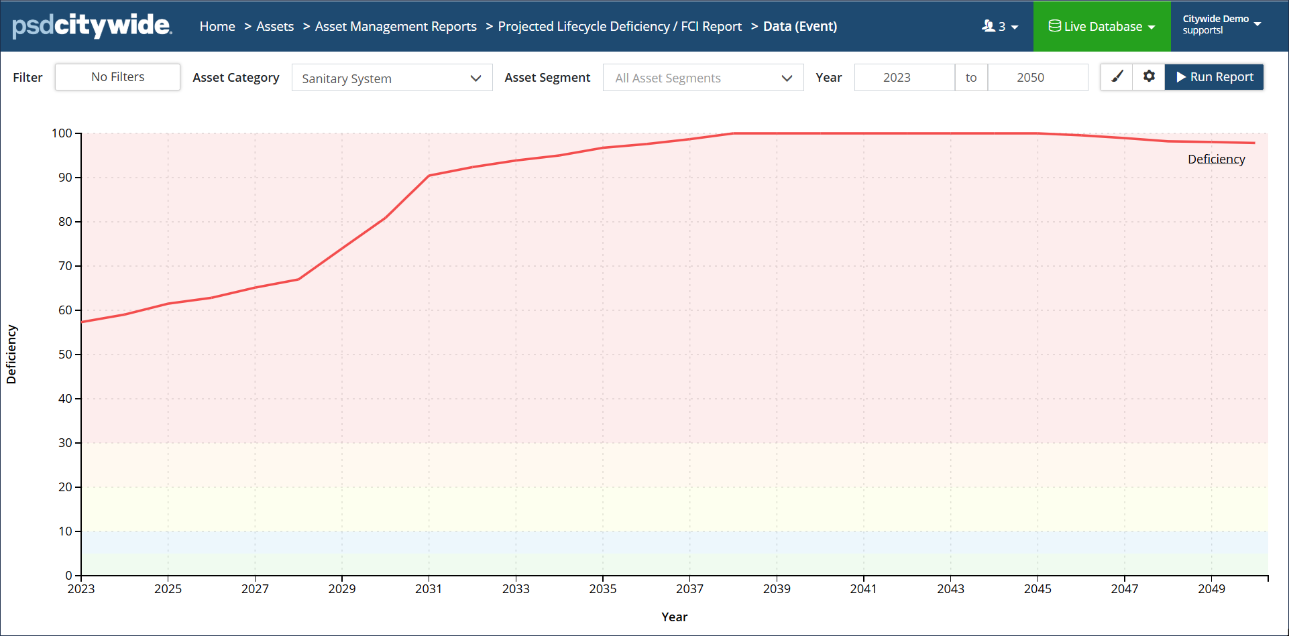Open Asset Management Reports breadcrumb
Image resolution: width=1289 pixels, height=636 pixels.
[x=396, y=26]
